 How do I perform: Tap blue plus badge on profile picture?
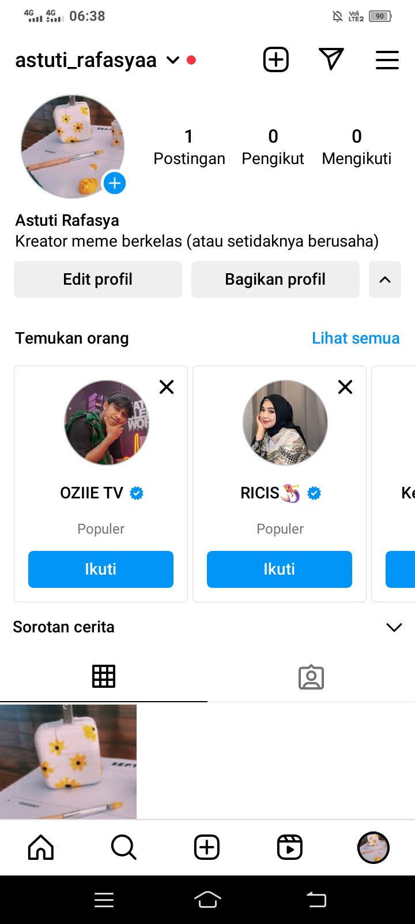point(115,184)
